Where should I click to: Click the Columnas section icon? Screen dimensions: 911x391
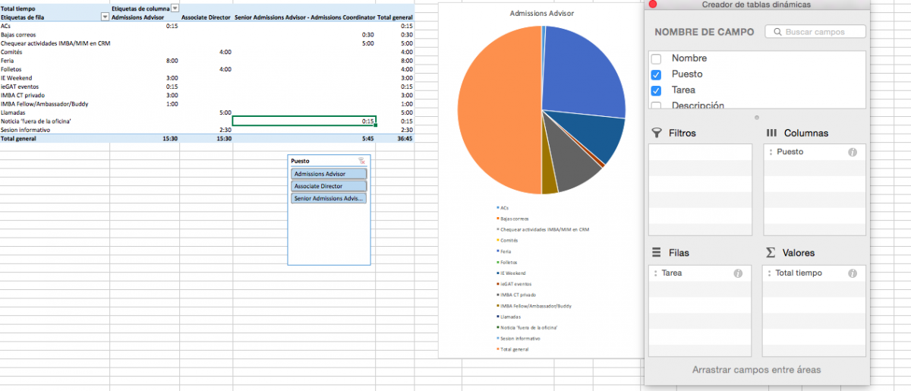771,133
